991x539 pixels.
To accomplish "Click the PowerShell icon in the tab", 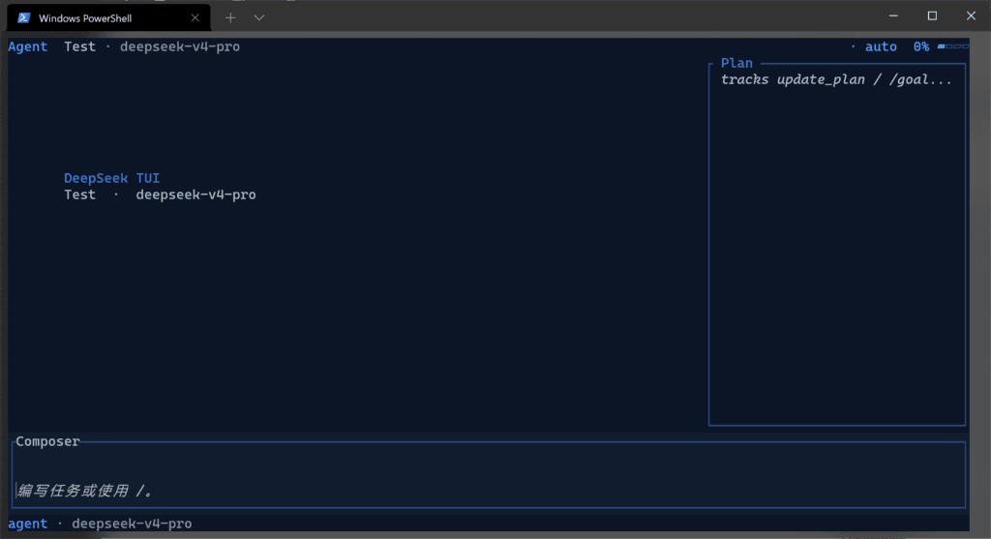I will coord(23,17).
